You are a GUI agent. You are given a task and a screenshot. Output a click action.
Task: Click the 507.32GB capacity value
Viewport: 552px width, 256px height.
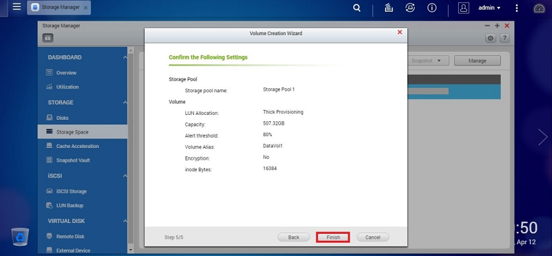[273, 123]
